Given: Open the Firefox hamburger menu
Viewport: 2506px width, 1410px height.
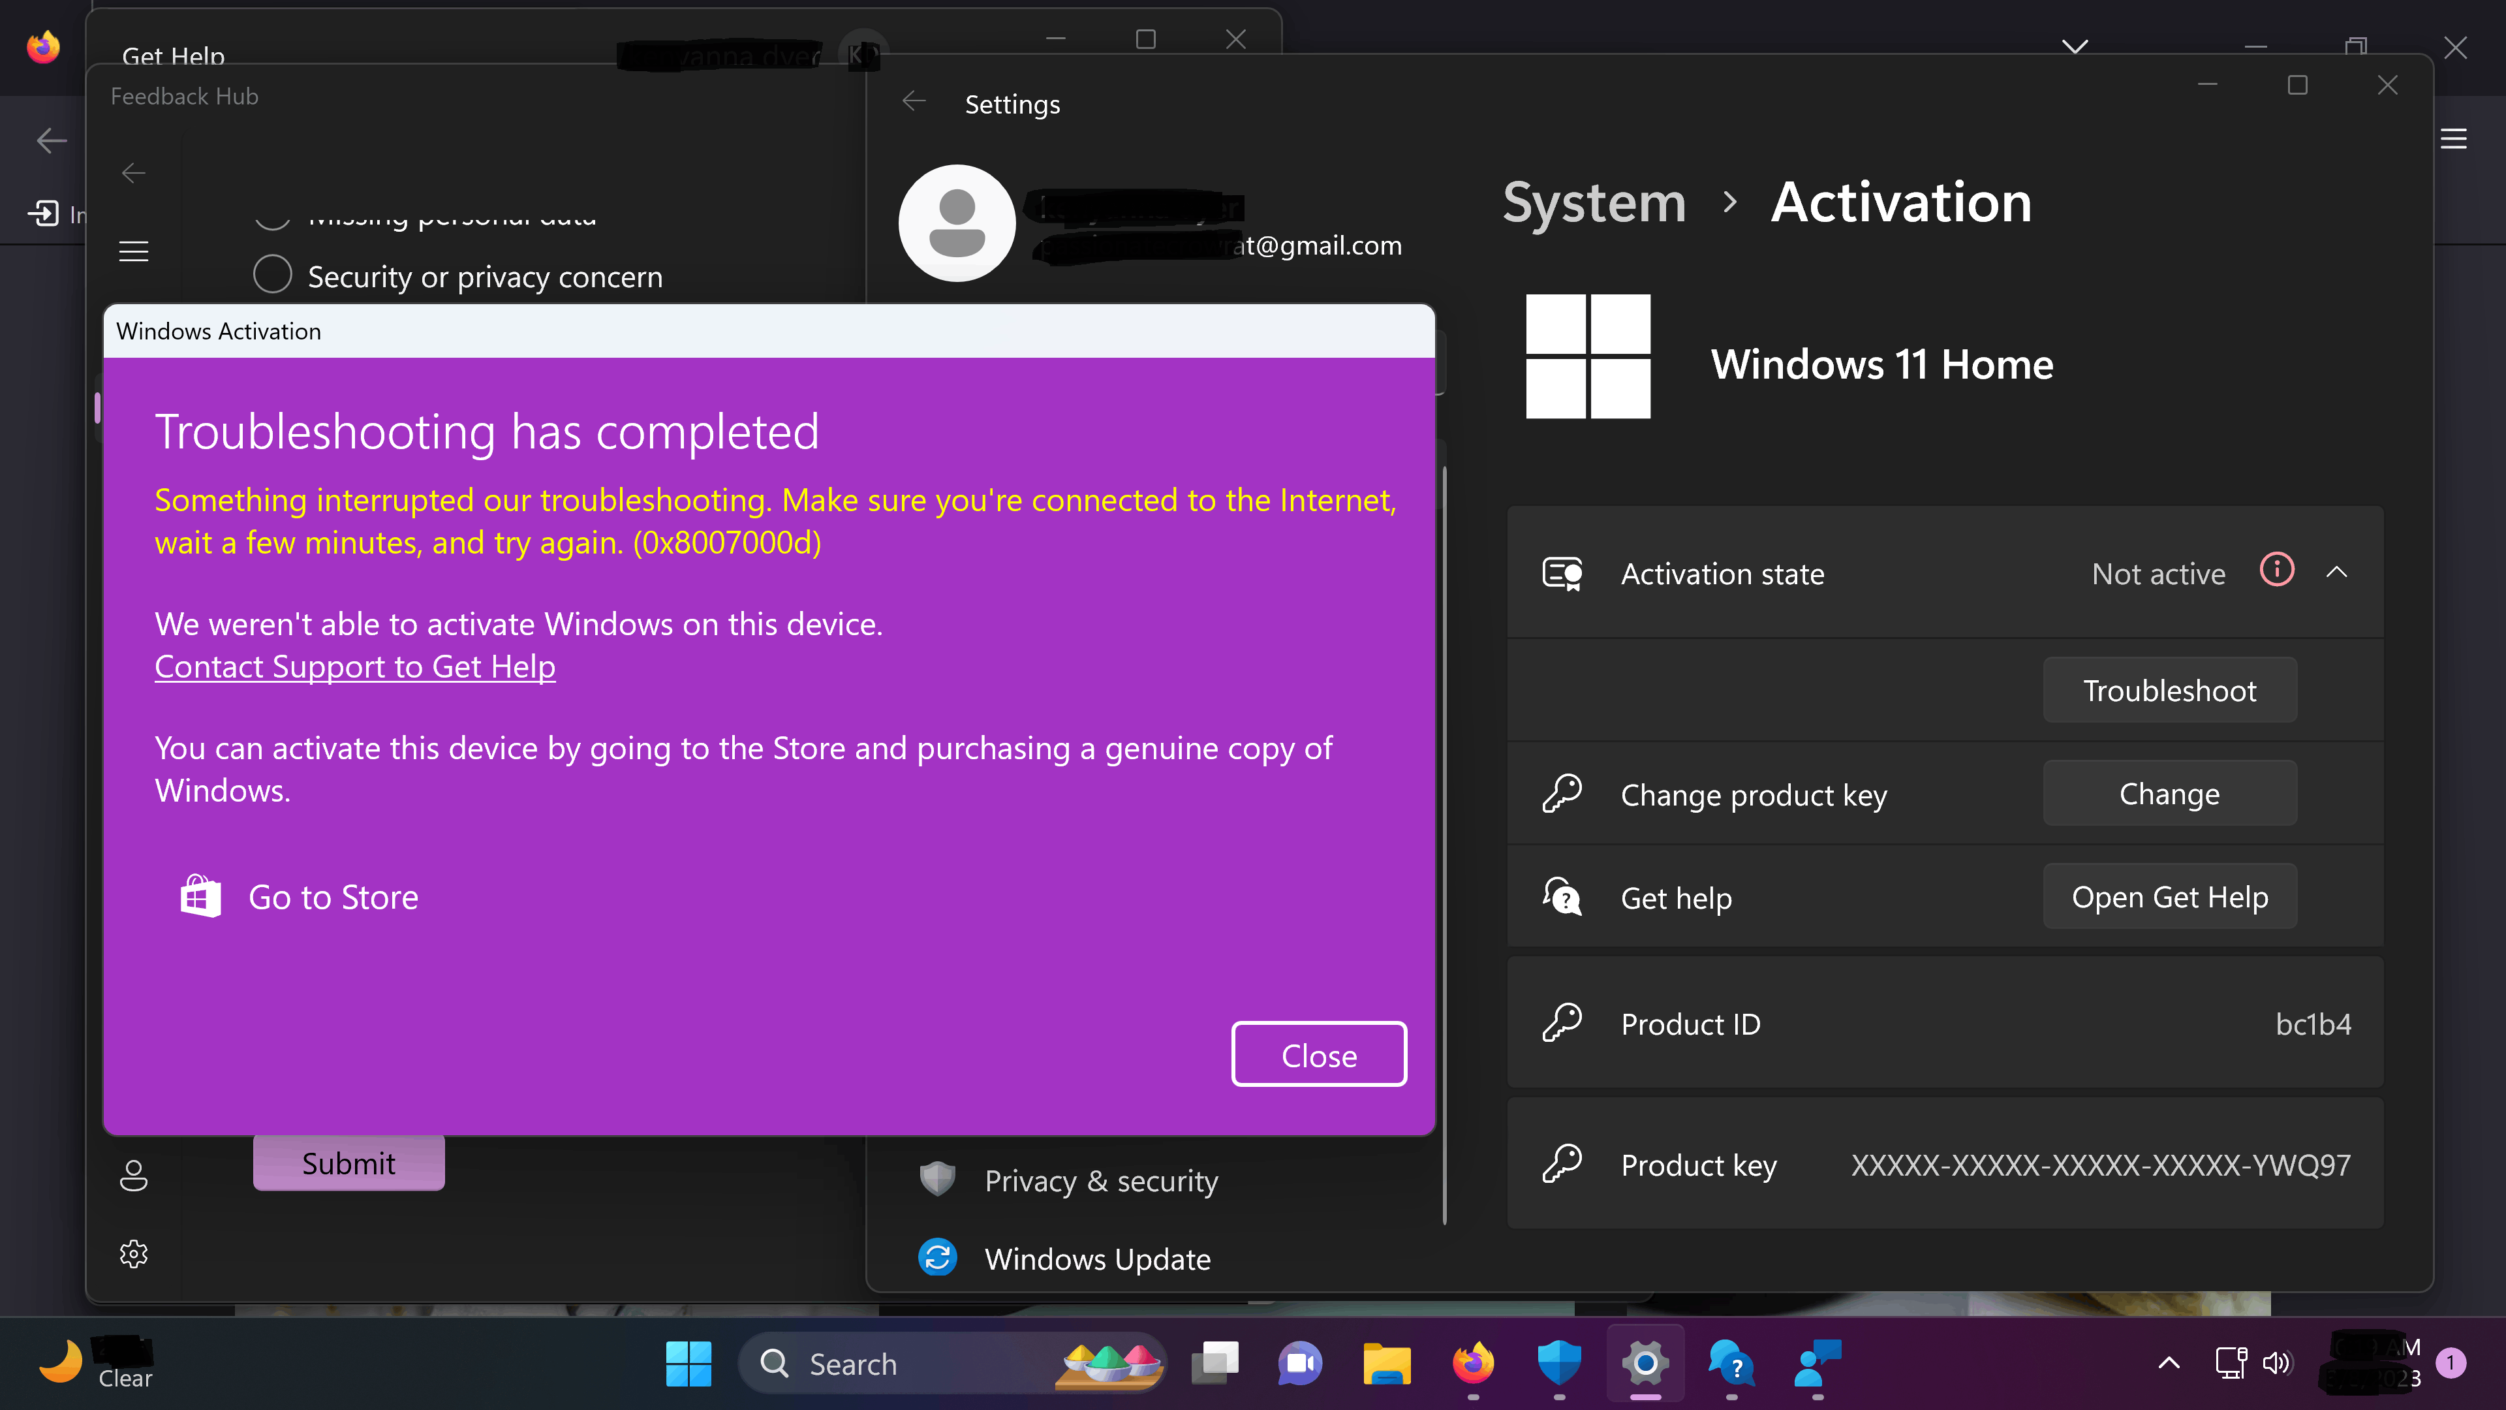Looking at the screenshot, I should click(x=2454, y=139).
